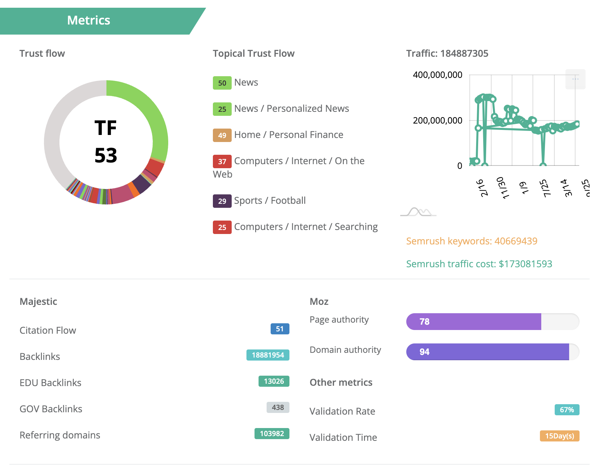Click the Semrush traffic cost link
The image size is (597, 470).
479,264
